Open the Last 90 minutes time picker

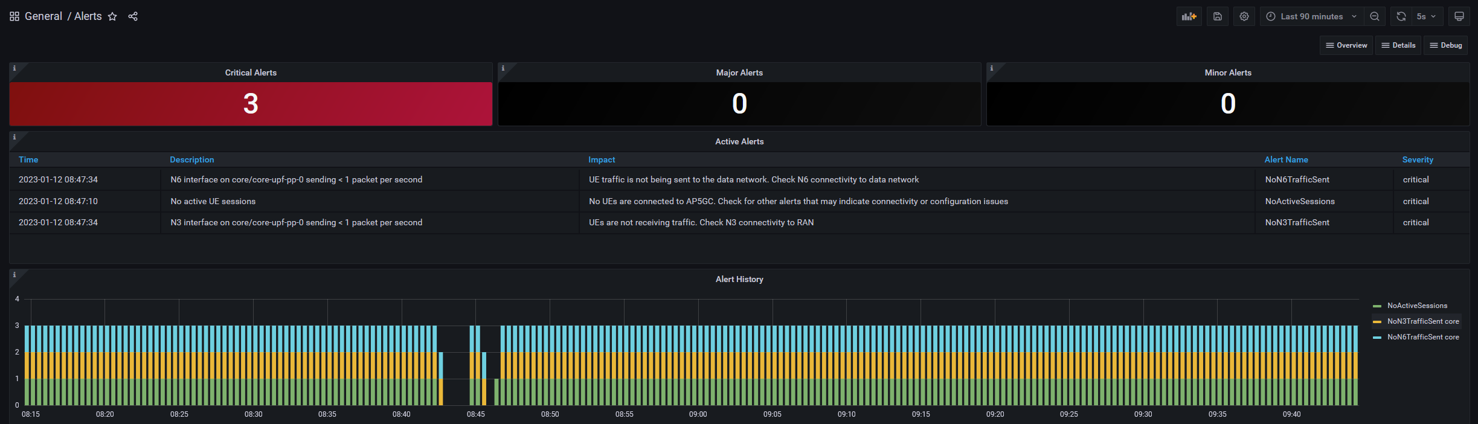(x=1311, y=16)
